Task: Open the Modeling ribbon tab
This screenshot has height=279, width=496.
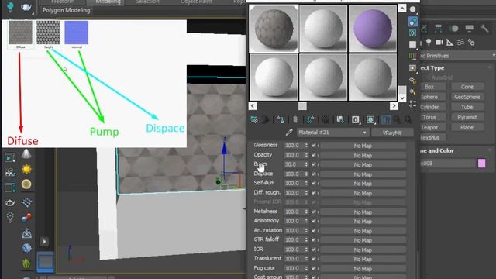Action: tap(108, 2)
